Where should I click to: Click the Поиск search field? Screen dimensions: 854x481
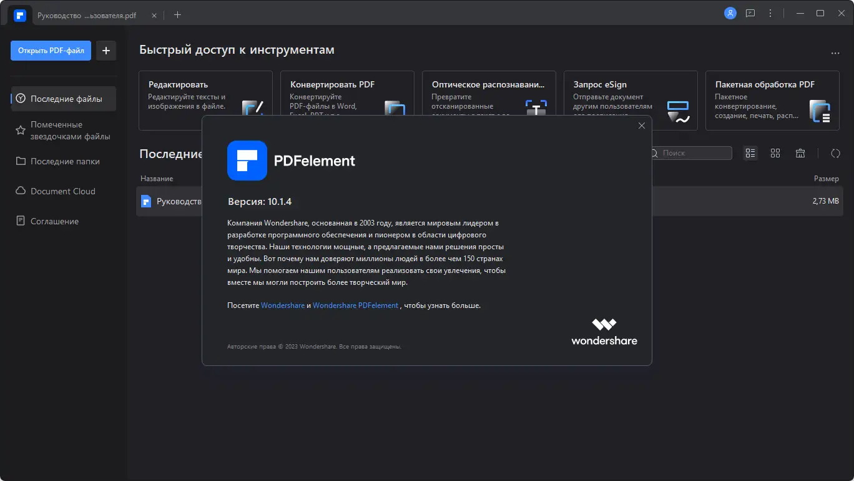[693, 153]
